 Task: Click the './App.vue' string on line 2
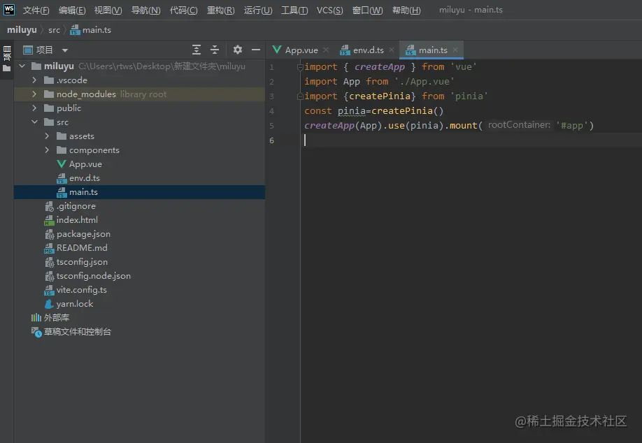pyautogui.click(x=425, y=81)
